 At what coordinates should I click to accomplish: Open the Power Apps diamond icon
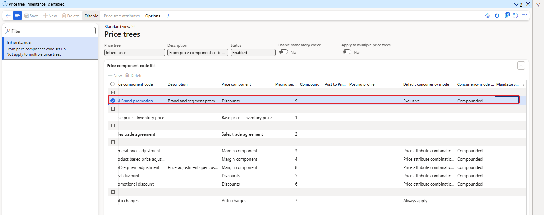487,16
